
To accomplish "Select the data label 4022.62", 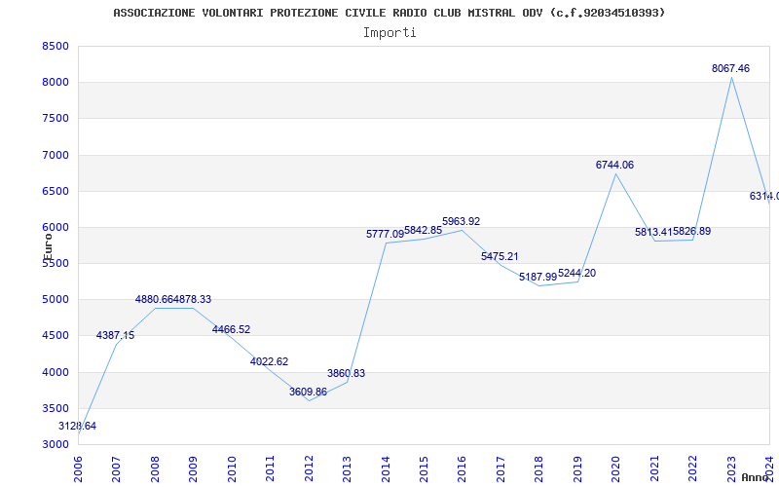I will click(x=269, y=361).
